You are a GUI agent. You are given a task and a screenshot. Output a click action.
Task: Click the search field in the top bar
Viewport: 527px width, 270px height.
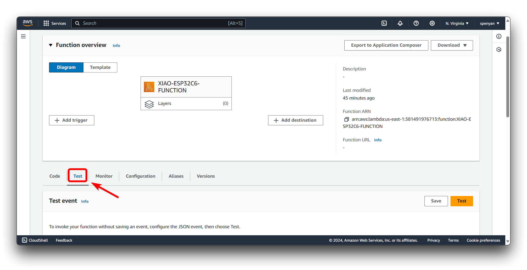click(x=158, y=23)
